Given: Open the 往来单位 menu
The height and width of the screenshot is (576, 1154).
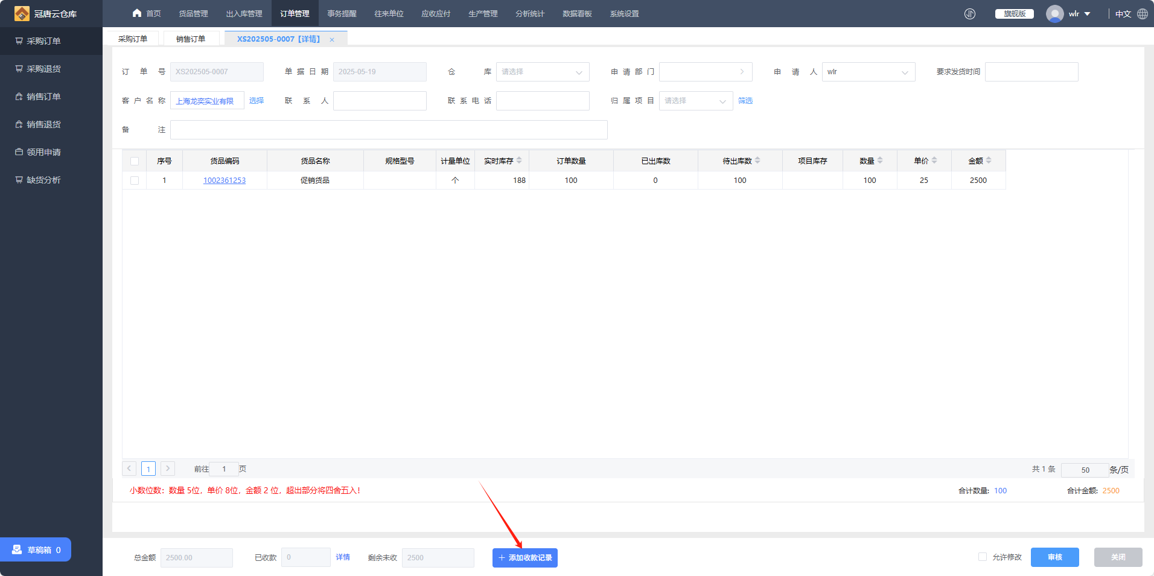Looking at the screenshot, I should (389, 13).
